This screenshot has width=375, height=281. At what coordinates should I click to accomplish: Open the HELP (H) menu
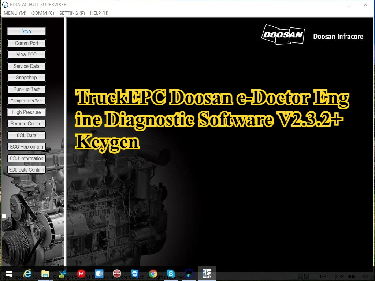99,13
